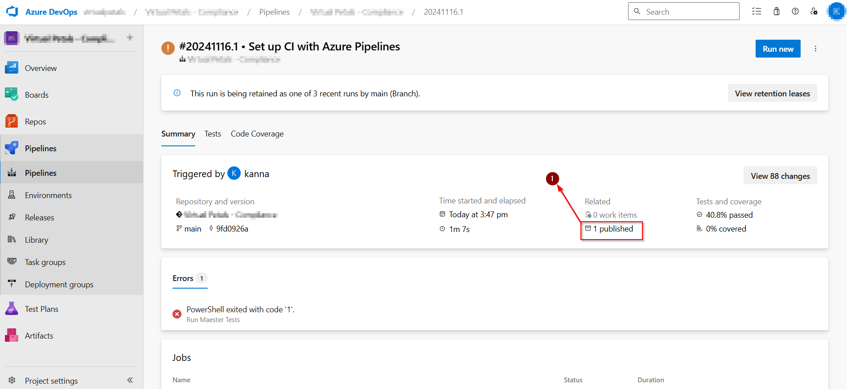Click 'Today at 3:47 pm' start time
Image resolution: width=847 pixels, height=389 pixels.
tap(478, 214)
